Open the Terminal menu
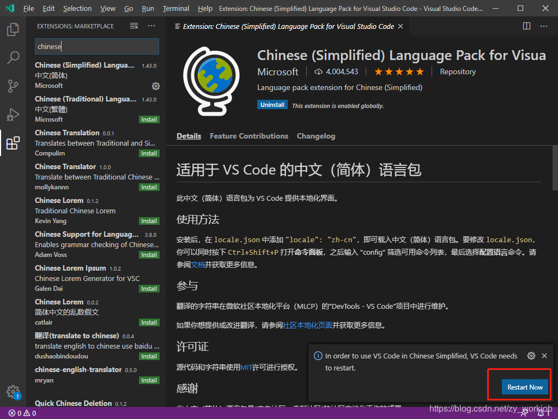Image resolution: width=558 pixels, height=419 pixels. click(x=176, y=8)
